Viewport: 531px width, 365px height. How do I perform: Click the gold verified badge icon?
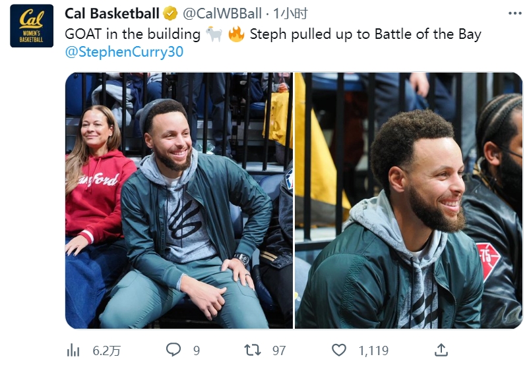(x=170, y=14)
